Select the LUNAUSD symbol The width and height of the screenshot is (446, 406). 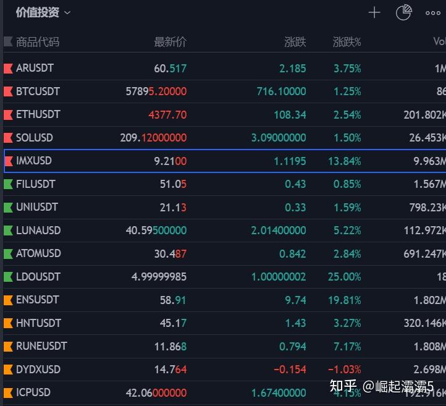(x=38, y=230)
